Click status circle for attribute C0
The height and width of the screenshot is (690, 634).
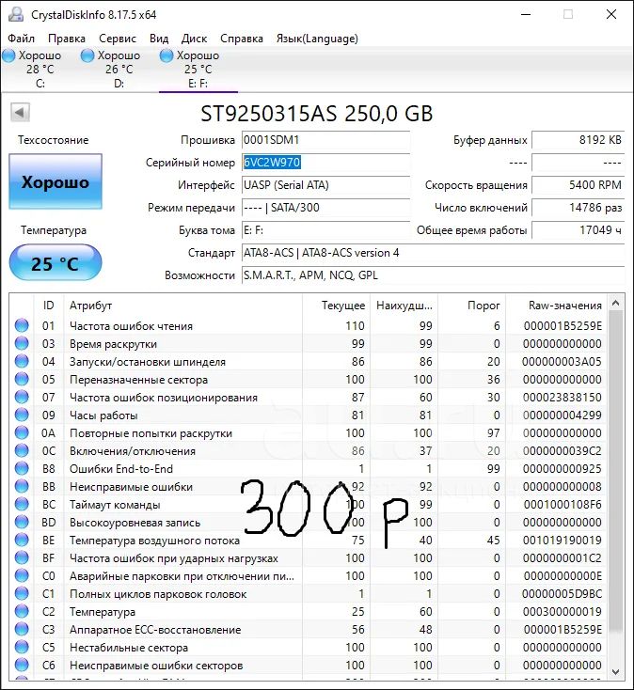click(22, 575)
